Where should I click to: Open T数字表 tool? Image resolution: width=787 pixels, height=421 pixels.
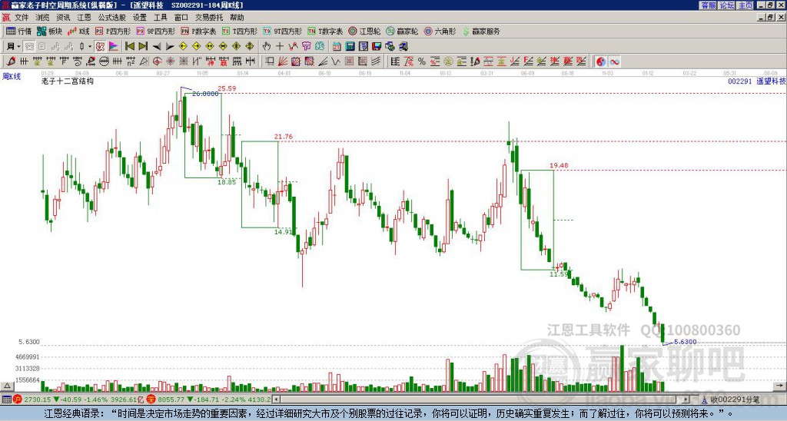325,31
